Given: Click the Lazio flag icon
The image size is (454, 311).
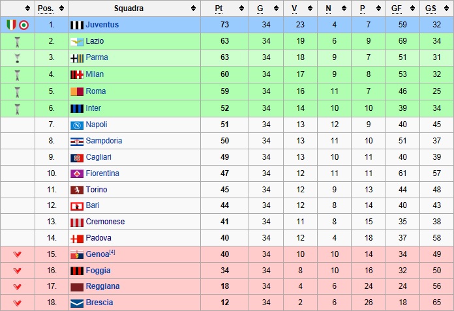Looking at the screenshot, I should tap(77, 41).
